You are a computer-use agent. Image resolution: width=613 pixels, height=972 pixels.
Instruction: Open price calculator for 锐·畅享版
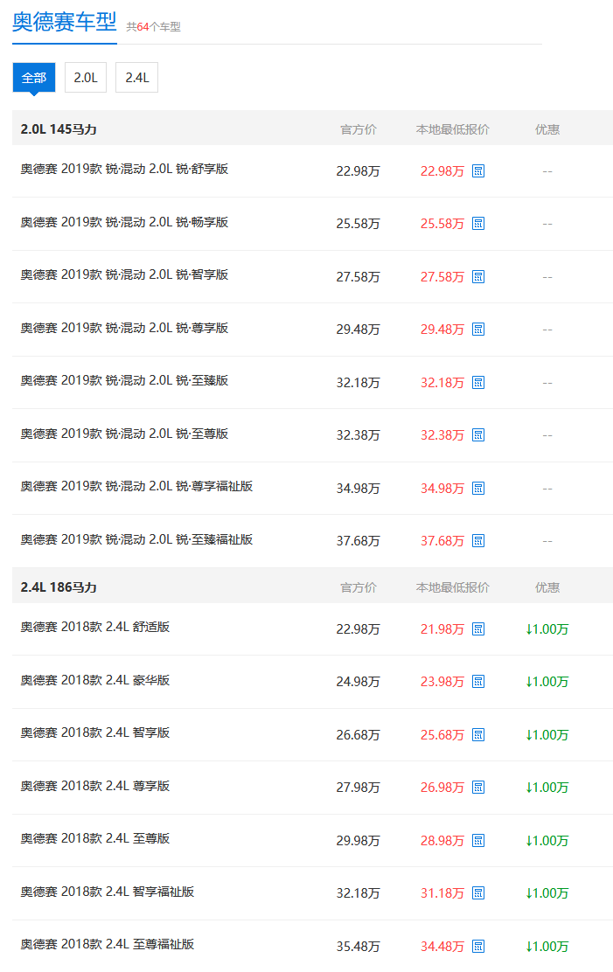(478, 224)
